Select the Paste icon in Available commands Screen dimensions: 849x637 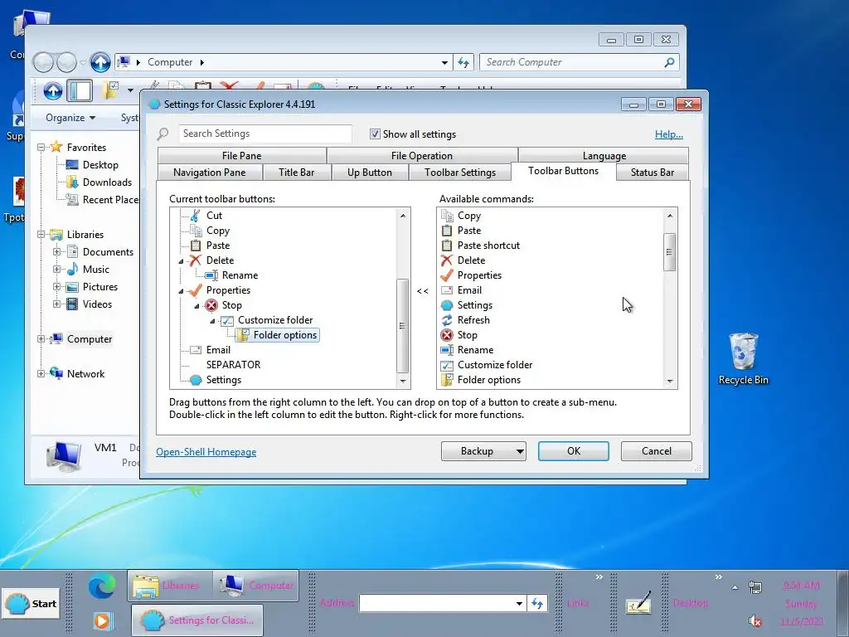click(447, 231)
